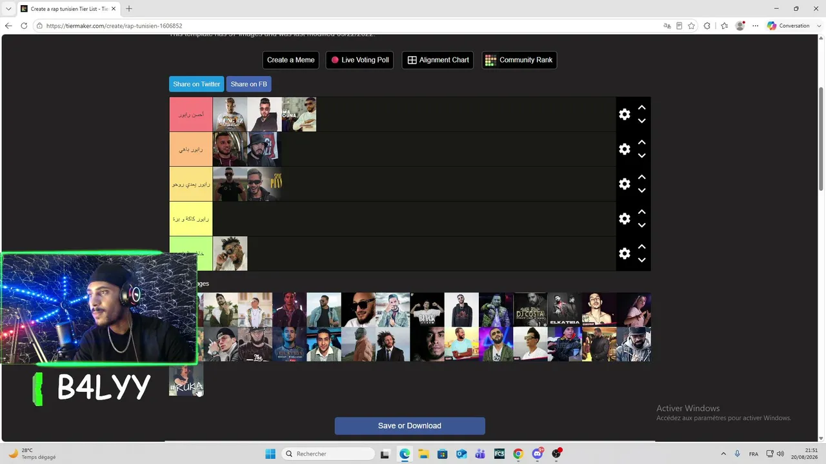Select the Create a rap tunisien Tier List tab
Viewport: 826px width, 464px height.
68,8
